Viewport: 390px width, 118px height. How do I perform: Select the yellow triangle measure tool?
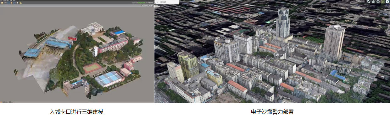pos(20,3)
